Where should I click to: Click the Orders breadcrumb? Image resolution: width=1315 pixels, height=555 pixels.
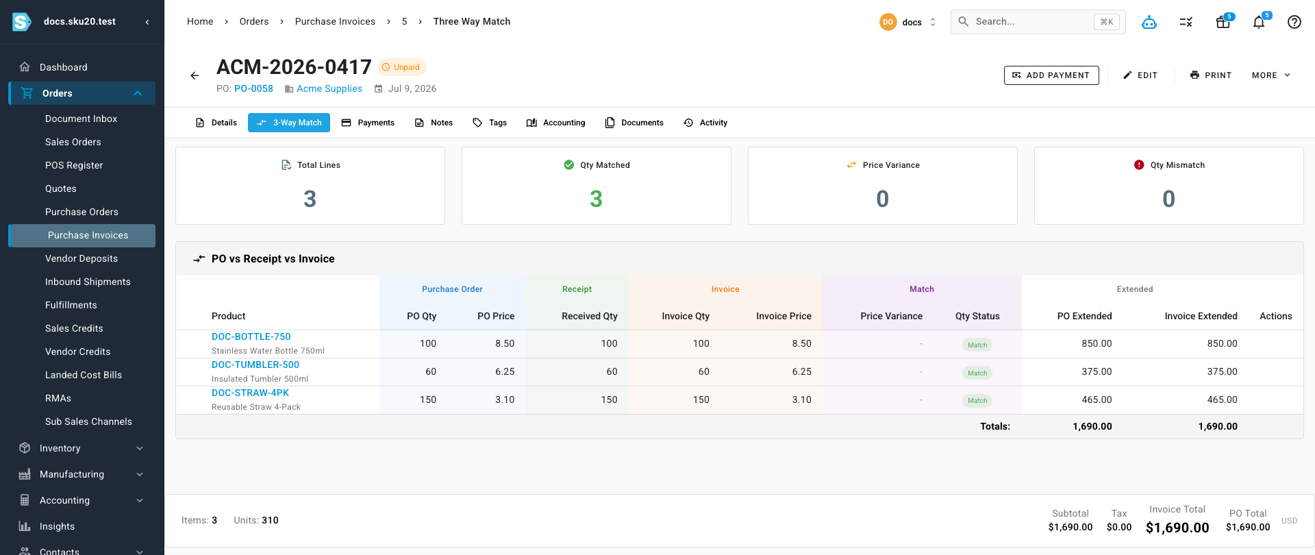254,22
